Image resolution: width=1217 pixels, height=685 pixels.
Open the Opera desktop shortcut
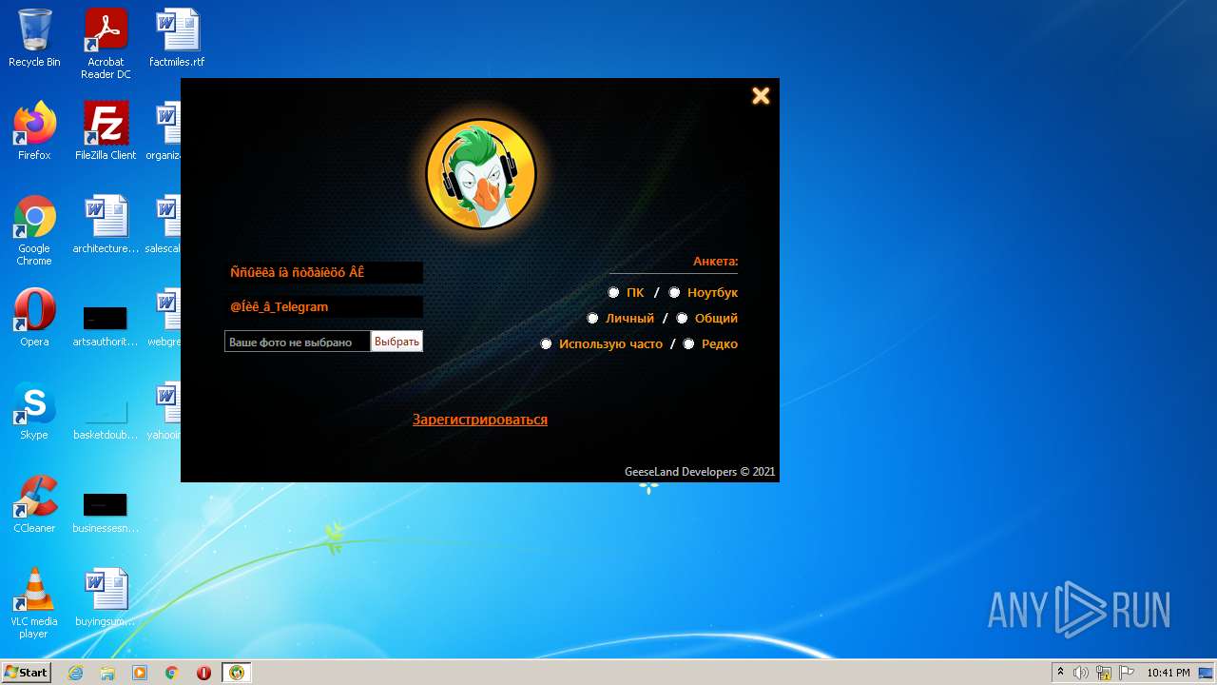click(x=34, y=318)
